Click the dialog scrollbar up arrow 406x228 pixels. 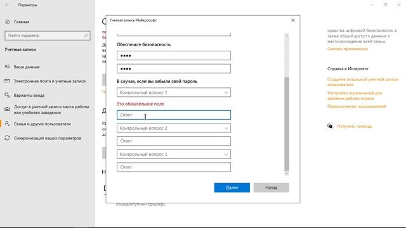tap(287, 35)
